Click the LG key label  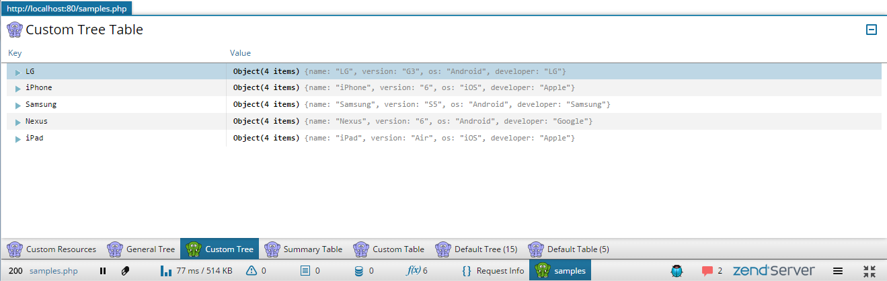[30, 71]
